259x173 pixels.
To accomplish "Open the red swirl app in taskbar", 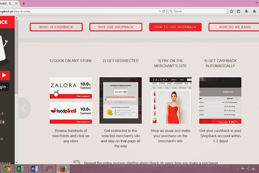I will [49, 169].
